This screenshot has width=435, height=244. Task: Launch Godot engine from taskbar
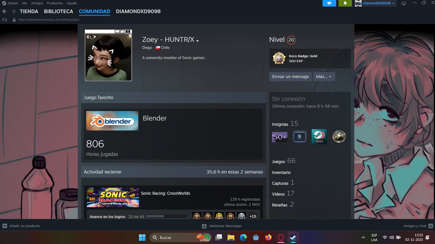tap(256, 237)
